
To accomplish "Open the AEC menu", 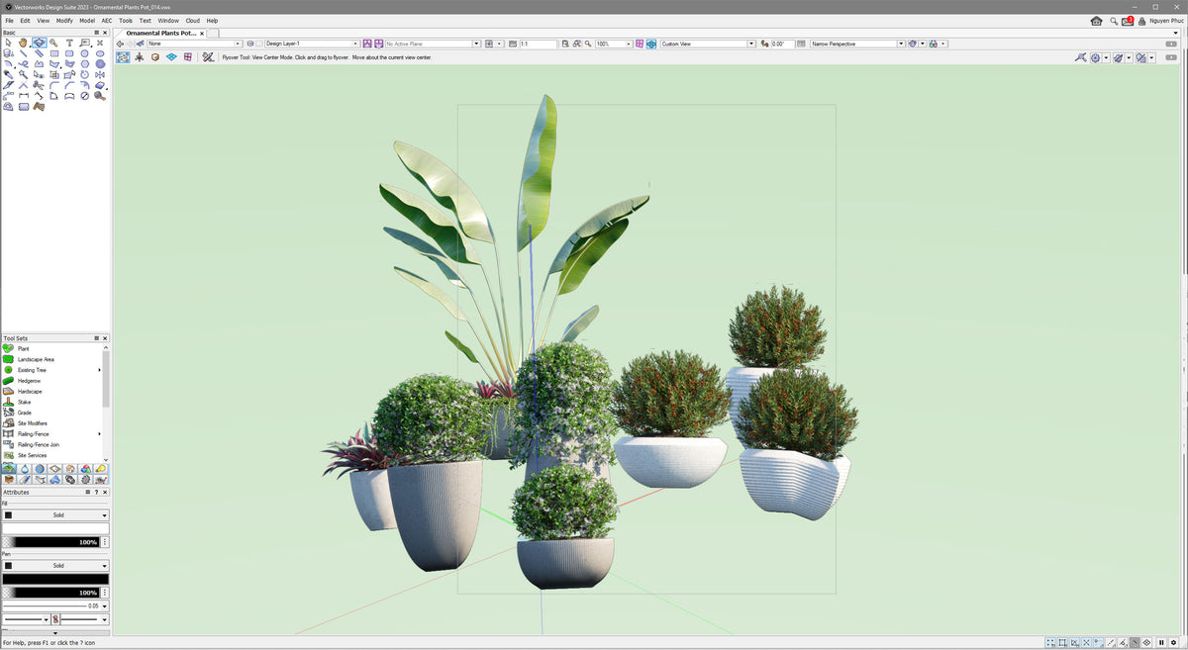I will click(106, 20).
